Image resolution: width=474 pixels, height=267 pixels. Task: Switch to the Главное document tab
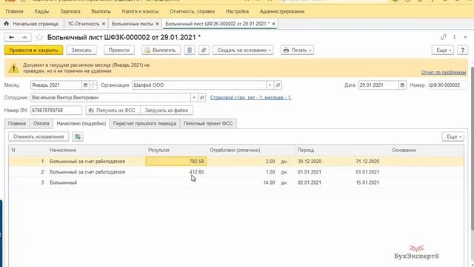click(17, 124)
